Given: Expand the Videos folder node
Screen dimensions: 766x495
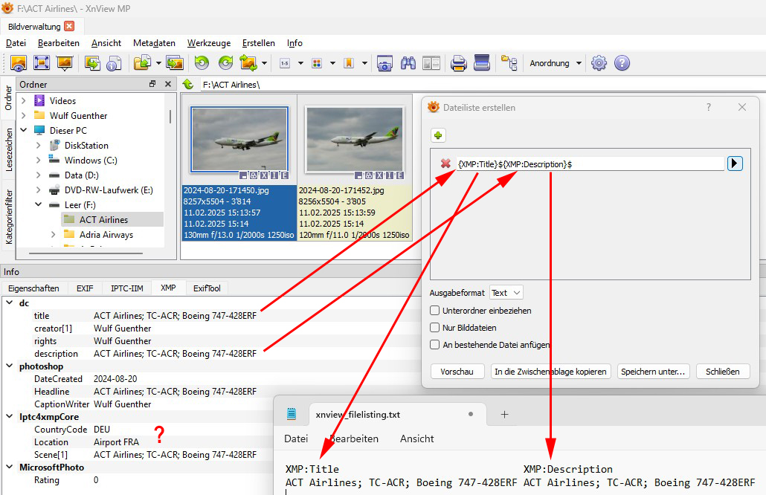Looking at the screenshot, I should [x=24, y=100].
